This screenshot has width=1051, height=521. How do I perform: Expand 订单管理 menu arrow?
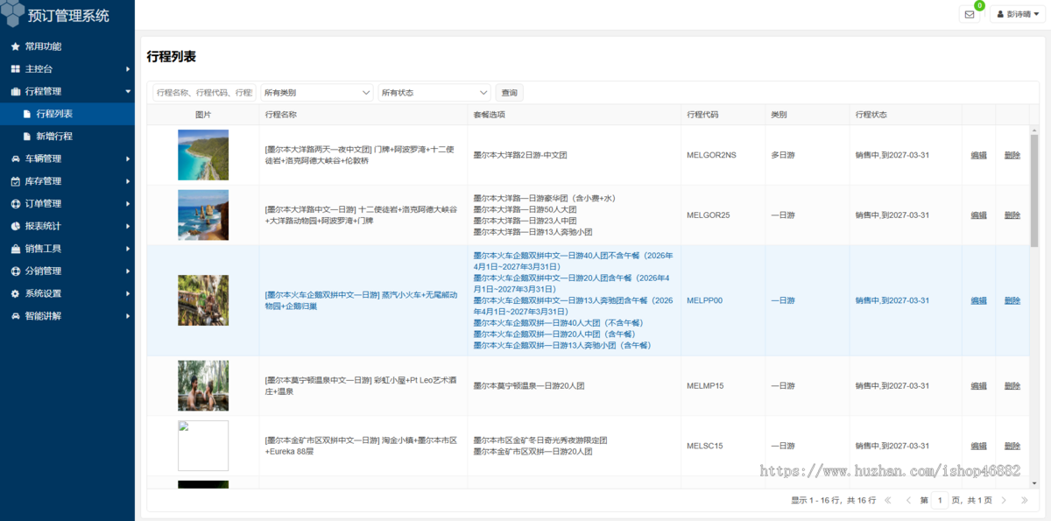[128, 204]
